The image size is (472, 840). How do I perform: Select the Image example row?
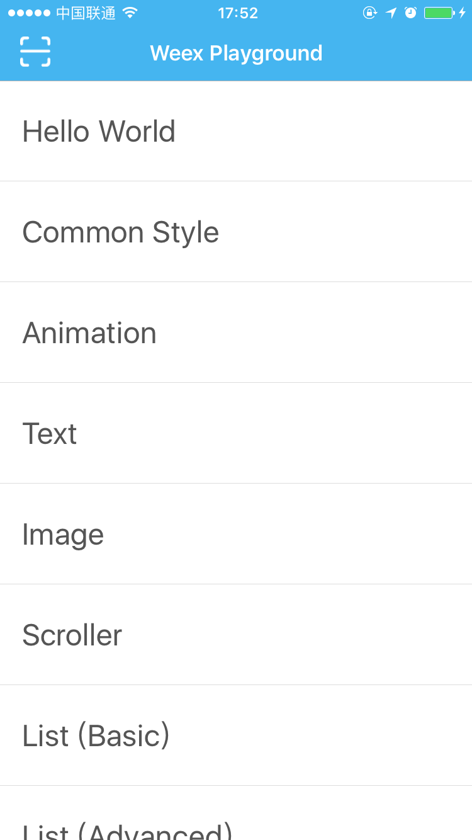(236, 534)
